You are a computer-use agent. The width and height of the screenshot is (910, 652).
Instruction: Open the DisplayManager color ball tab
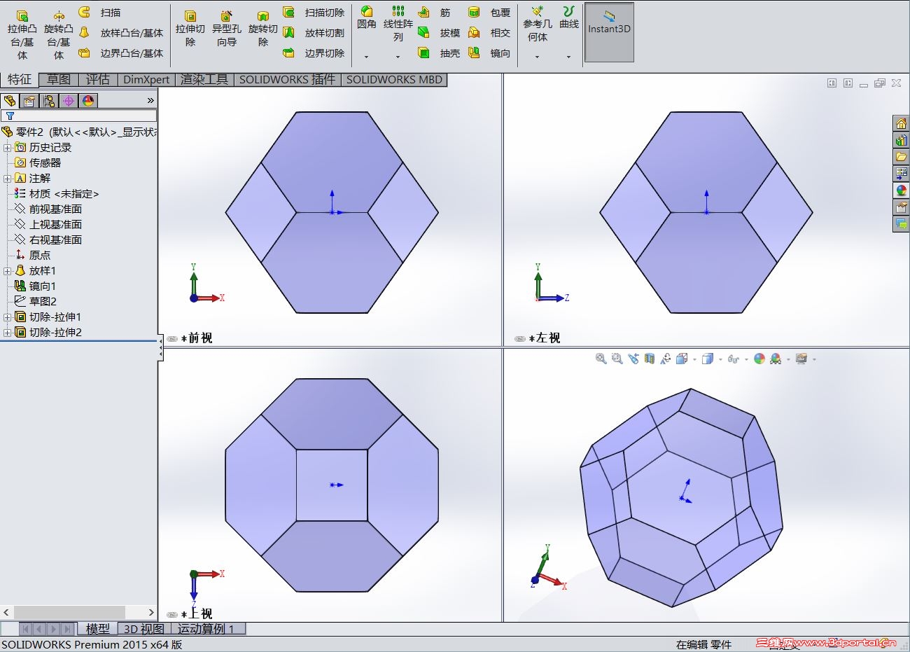[x=88, y=101]
